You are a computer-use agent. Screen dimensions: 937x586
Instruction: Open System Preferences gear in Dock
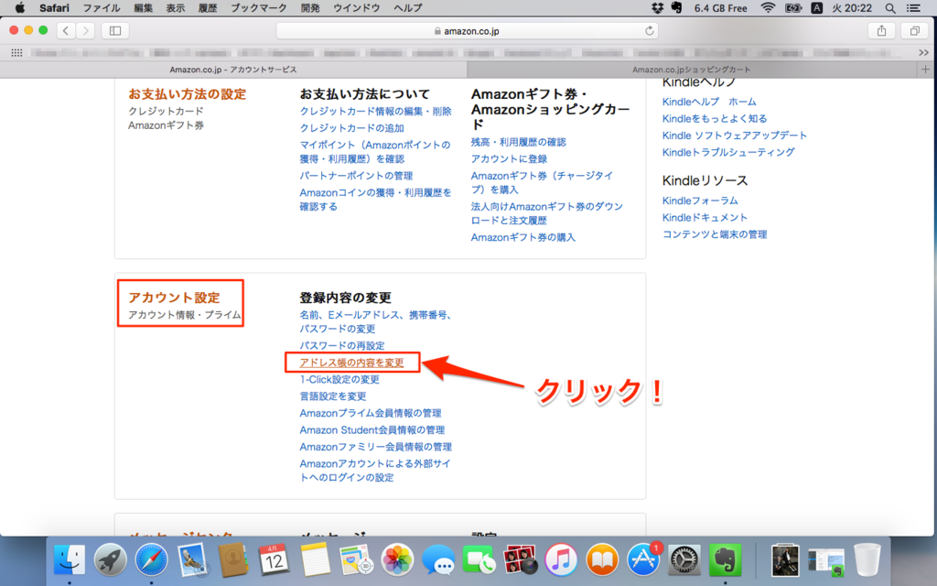coord(684,560)
